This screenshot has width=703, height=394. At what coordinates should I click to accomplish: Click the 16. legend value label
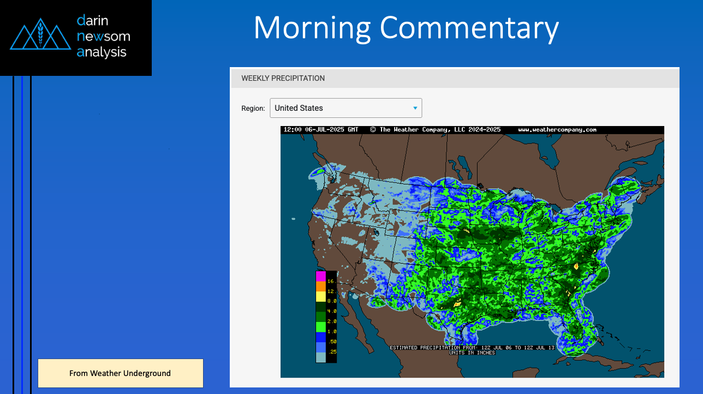coord(331,281)
